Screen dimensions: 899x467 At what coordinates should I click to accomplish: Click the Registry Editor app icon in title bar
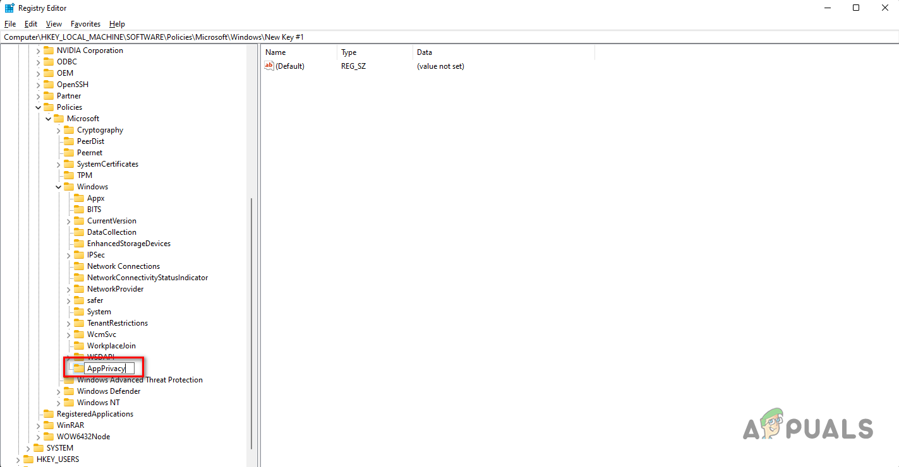coord(9,8)
